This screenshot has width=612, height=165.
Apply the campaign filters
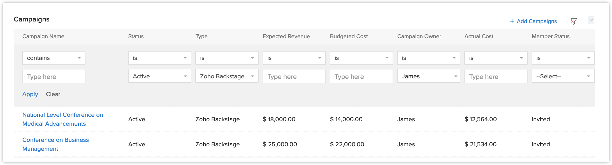pos(30,94)
